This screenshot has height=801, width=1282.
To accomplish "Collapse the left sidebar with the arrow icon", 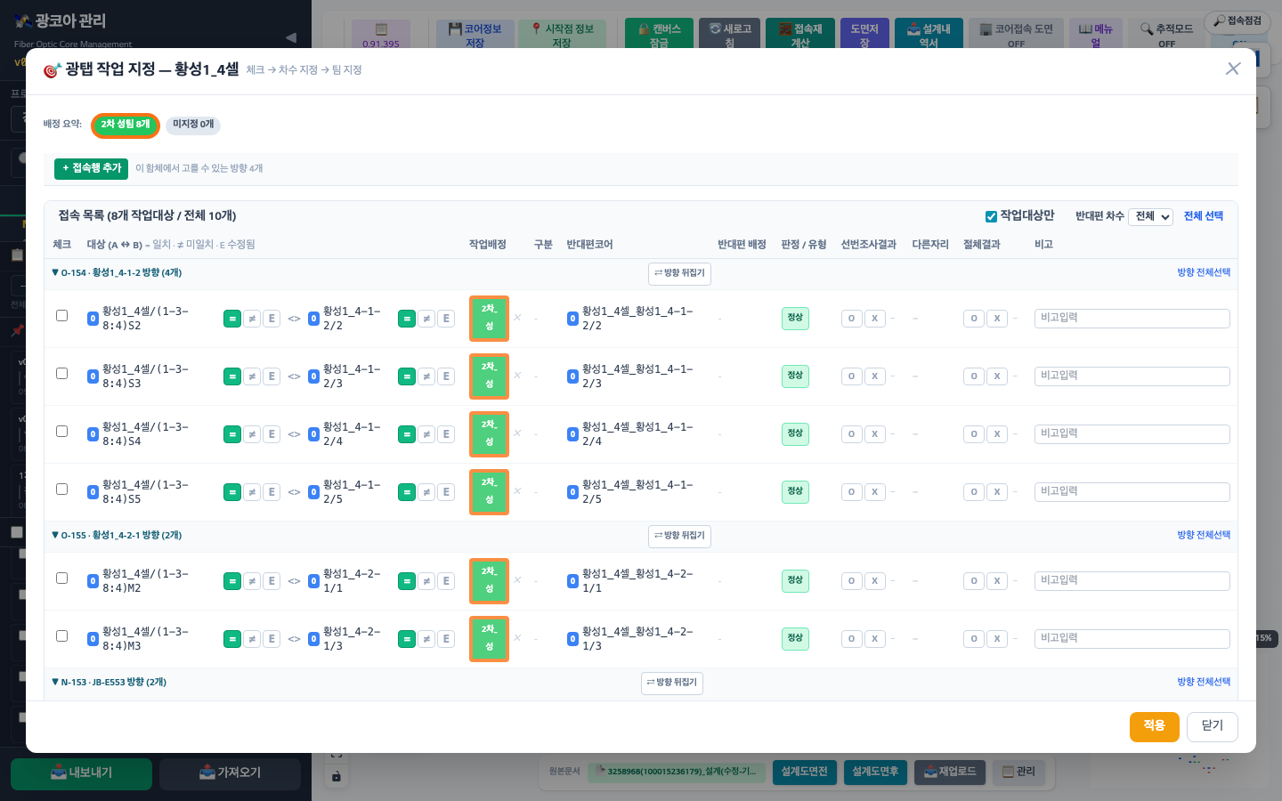I will tap(290, 37).
